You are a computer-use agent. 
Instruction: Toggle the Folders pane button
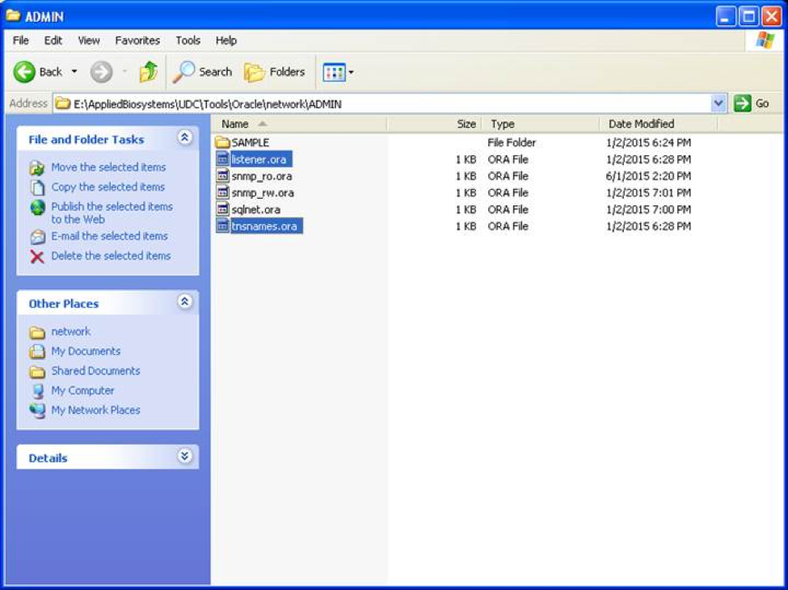coord(275,72)
